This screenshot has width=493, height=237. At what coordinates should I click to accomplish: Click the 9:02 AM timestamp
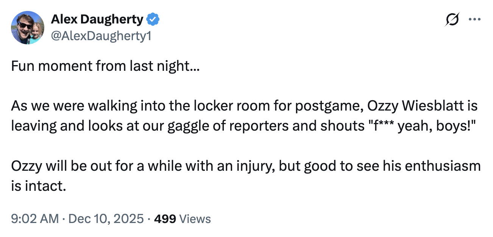35,218
